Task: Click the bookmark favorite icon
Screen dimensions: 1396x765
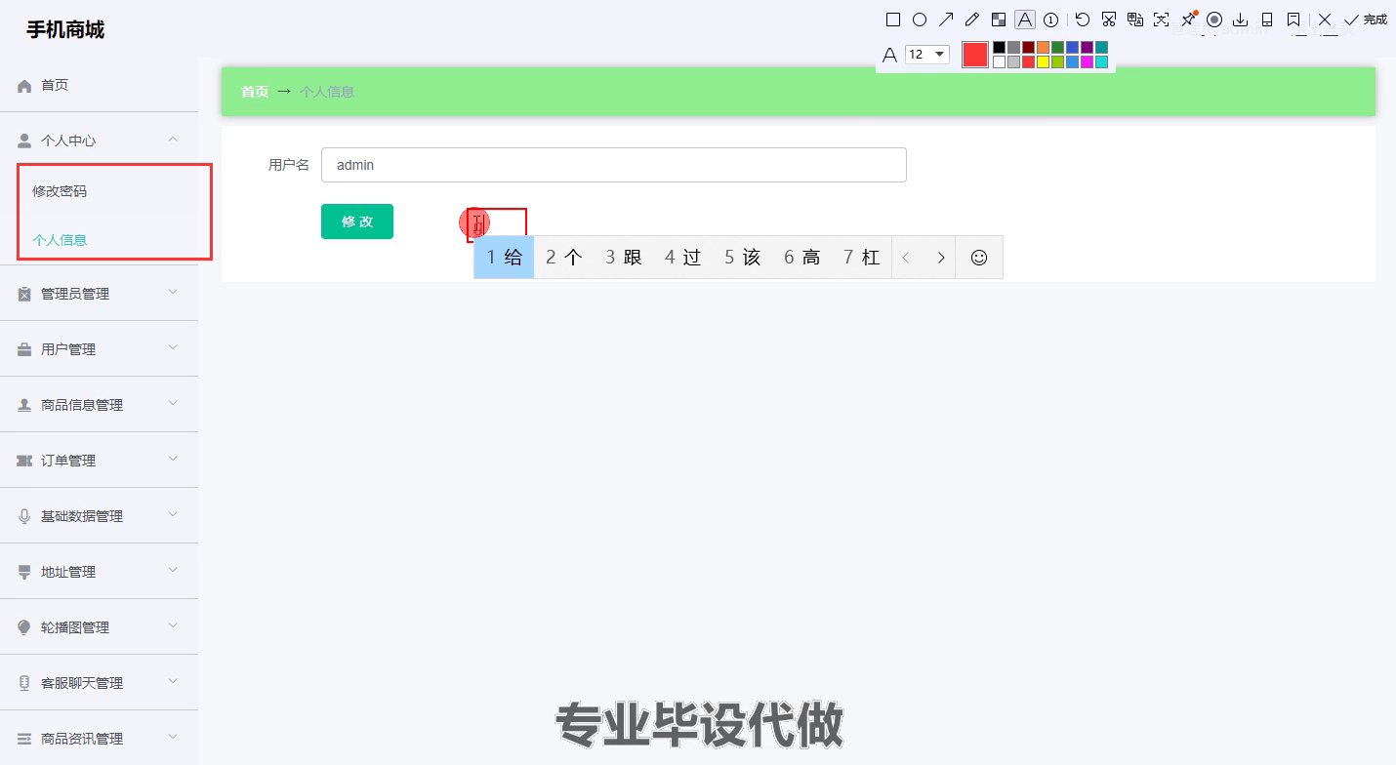Action: pyautogui.click(x=1293, y=20)
